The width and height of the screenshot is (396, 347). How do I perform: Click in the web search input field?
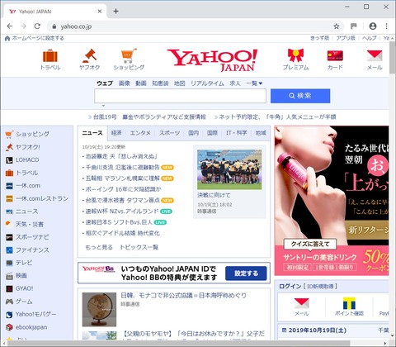(x=181, y=96)
